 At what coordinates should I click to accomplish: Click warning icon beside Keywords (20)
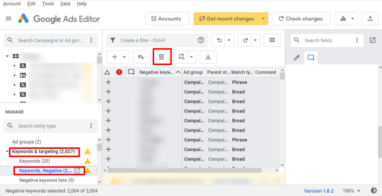point(88,161)
